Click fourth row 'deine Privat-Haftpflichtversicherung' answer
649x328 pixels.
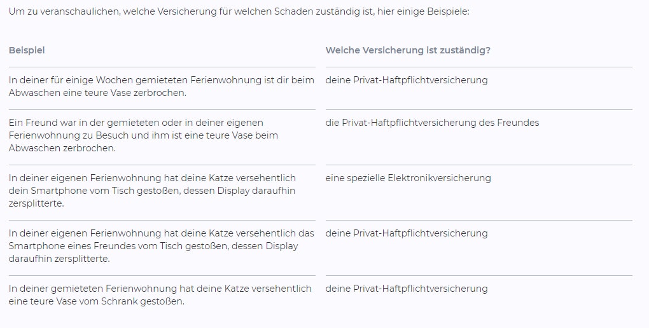[x=407, y=233]
